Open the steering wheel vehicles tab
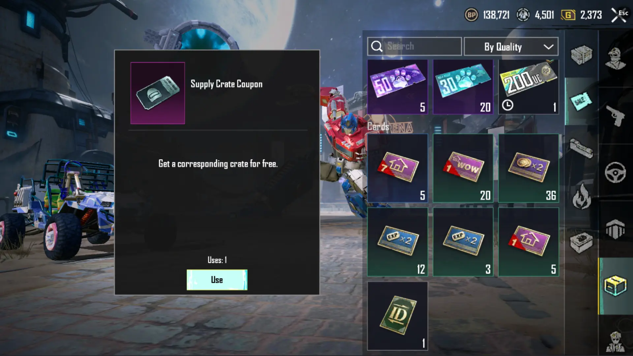 point(615,172)
